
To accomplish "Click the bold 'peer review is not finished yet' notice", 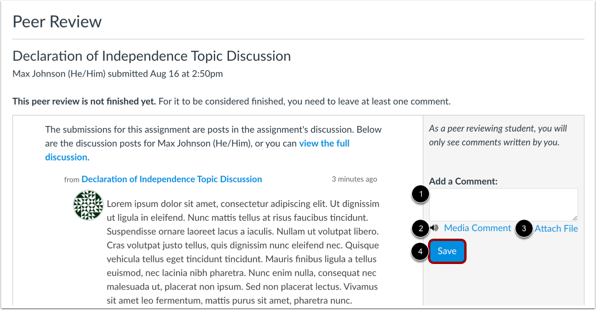I will point(84,102).
